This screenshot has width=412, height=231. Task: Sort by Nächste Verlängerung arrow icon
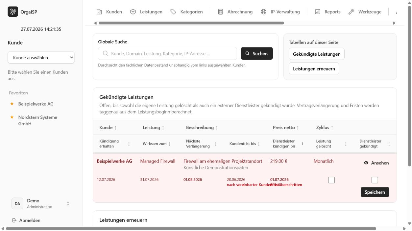pos(216,144)
